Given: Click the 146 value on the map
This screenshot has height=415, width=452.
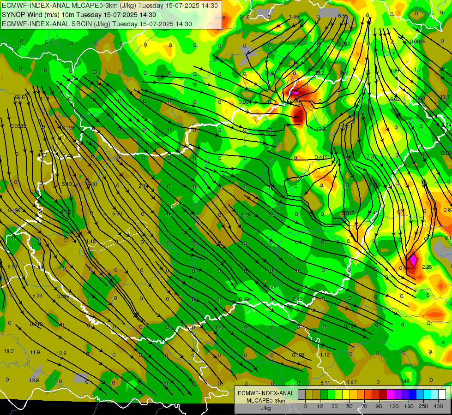Looking at the screenshot, I should pyautogui.click(x=405, y=381).
